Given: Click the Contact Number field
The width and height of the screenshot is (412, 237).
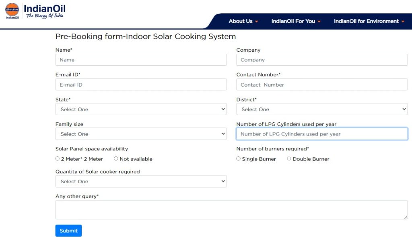Looking at the screenshot, I should pyautogui.click(x=322, y=85).
